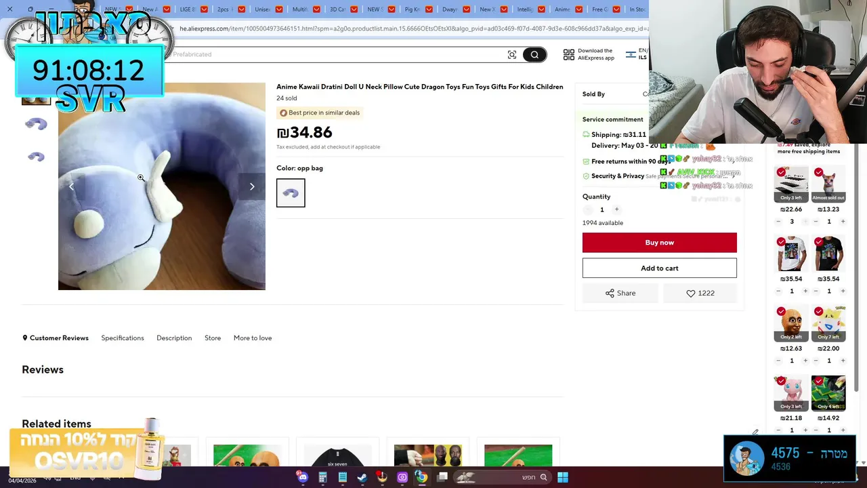Uncheck the pink Mew plush item ₪21.18
Viewport: 867px width, 488px height.
click(x=781, y=381)
